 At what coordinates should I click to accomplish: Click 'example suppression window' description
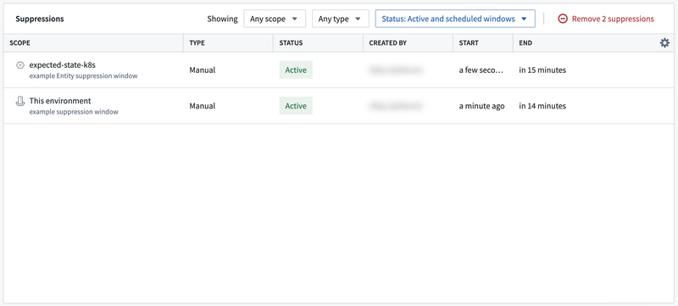click(x=74, y=112)
